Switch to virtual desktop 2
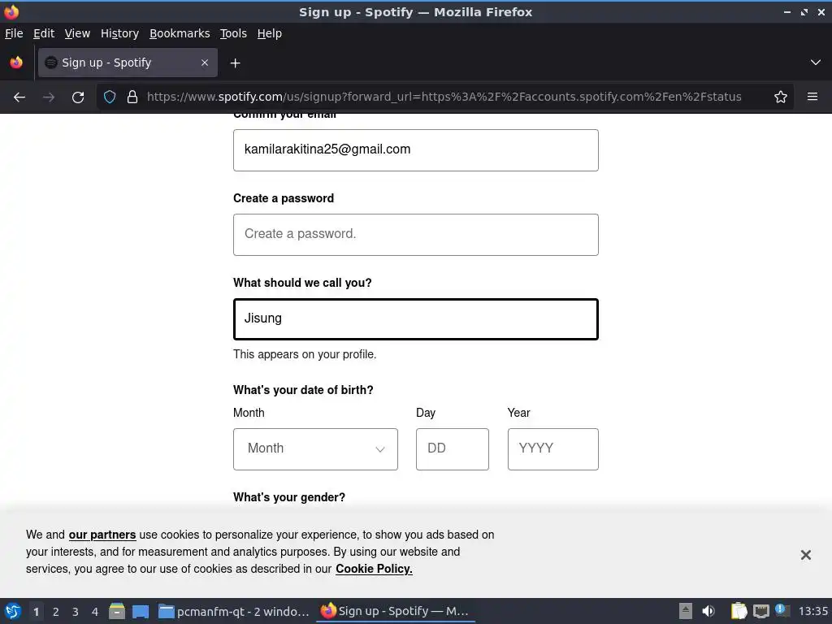The height and width of the screenshot is (624, 832). click(56, 612)
